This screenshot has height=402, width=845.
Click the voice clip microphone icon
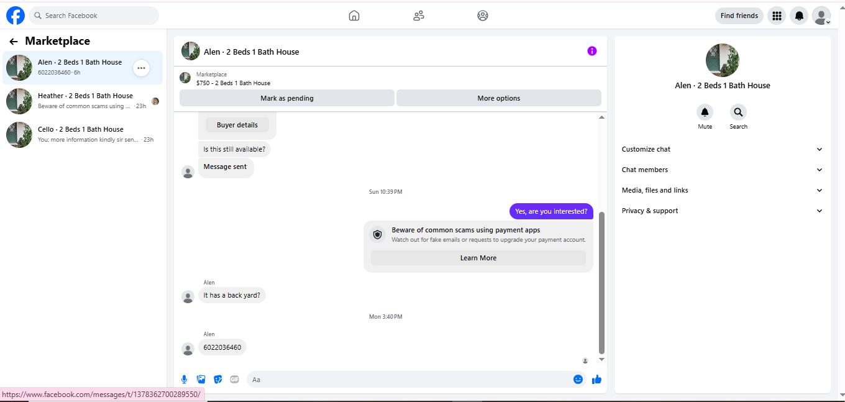point(185,379)
